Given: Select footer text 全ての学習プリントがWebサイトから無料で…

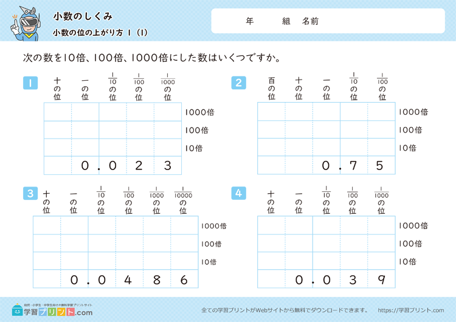Looking at the screenshot, I should (x=285, y=310).
